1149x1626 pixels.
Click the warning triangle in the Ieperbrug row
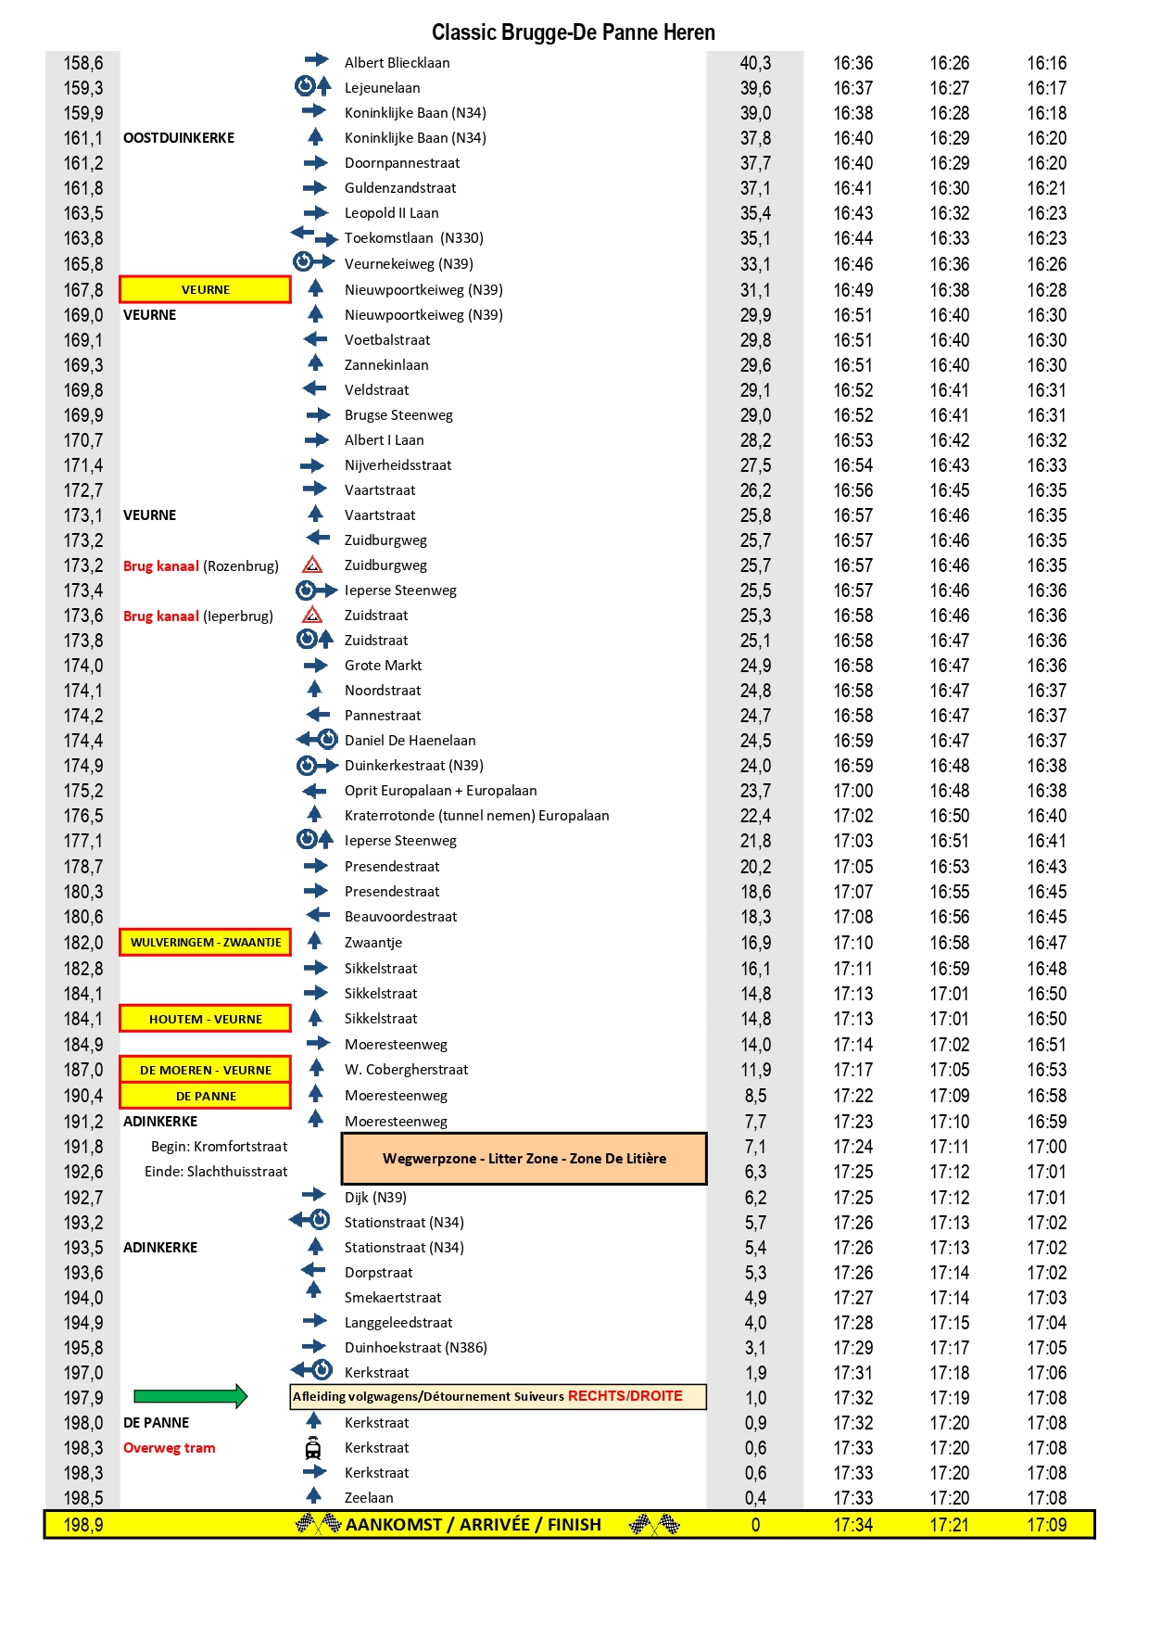click(312, 615)
